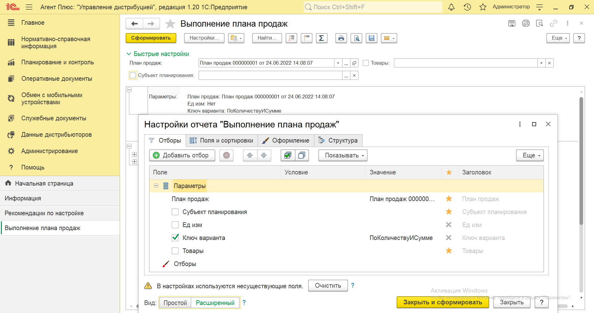Image resolution: width=594 pixels, height=313 pixels.
Task: Open history clock icon
Action: click(467, 7)
